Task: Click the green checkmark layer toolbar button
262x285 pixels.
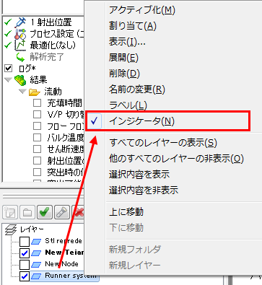Action: pyautogui.click(x=45, y=212)
